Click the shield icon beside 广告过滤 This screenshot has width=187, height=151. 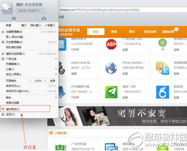click(3, 59)
